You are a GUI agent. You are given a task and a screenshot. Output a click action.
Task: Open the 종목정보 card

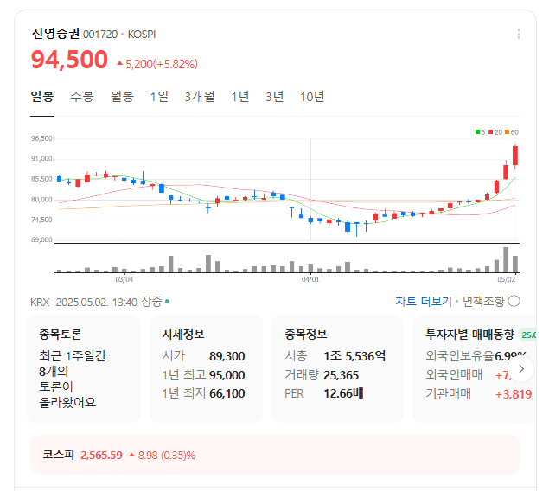pyautogui.click(x=337, y=368)
